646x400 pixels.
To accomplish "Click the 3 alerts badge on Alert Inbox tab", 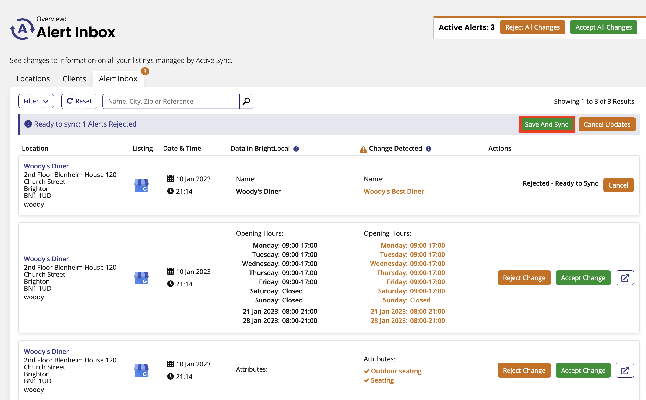I will point(145,71).
